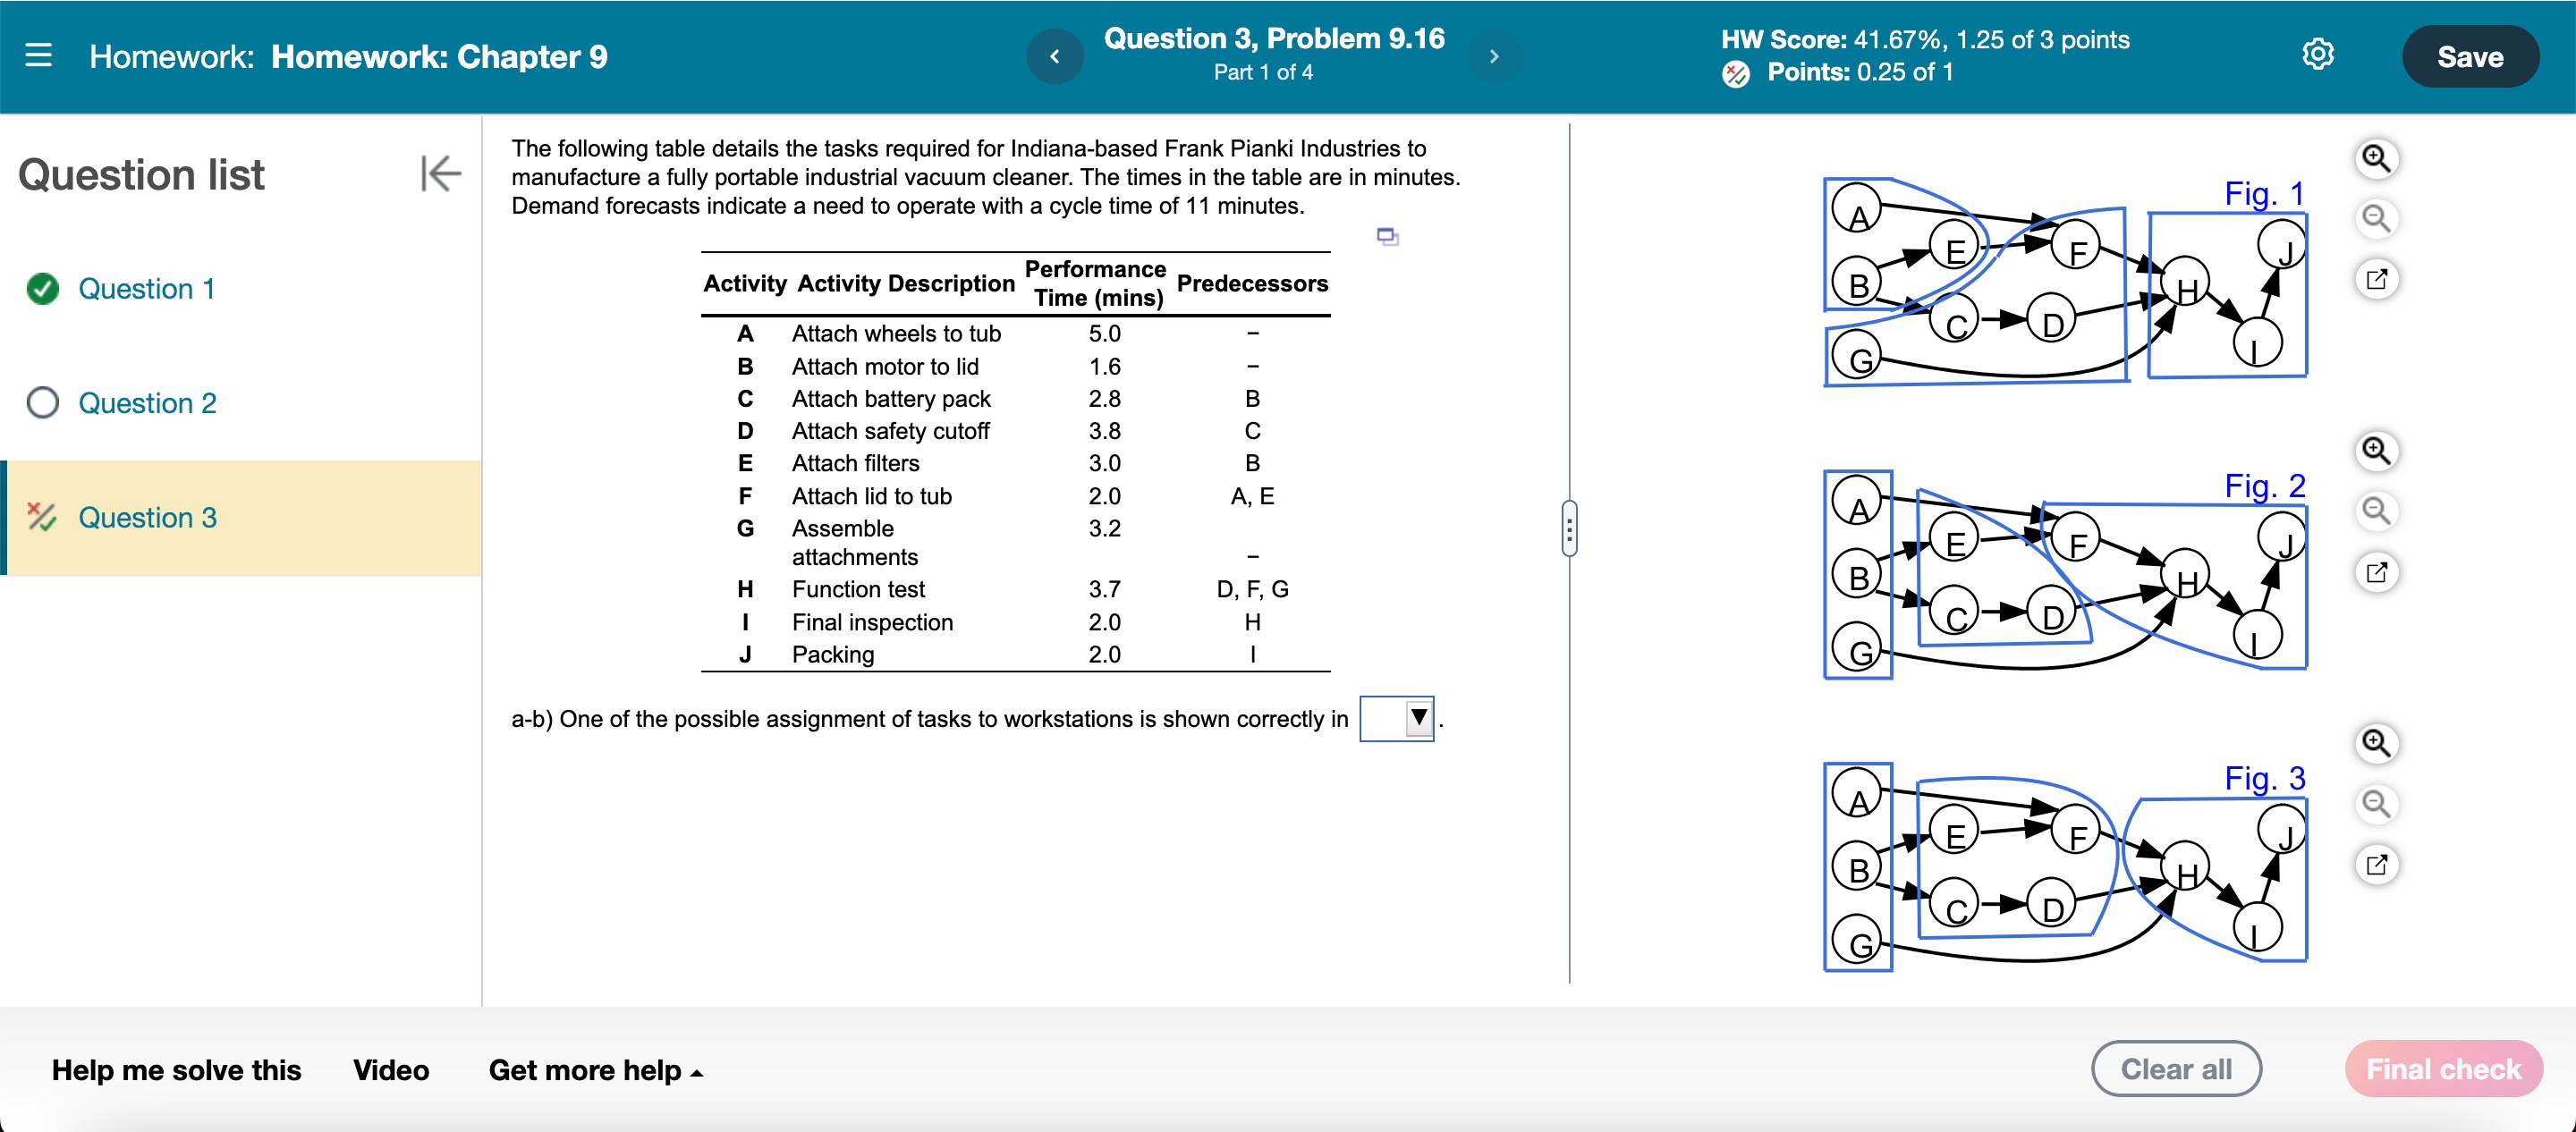Click the completed checkmark on Question 1

(x=41, y=288)
